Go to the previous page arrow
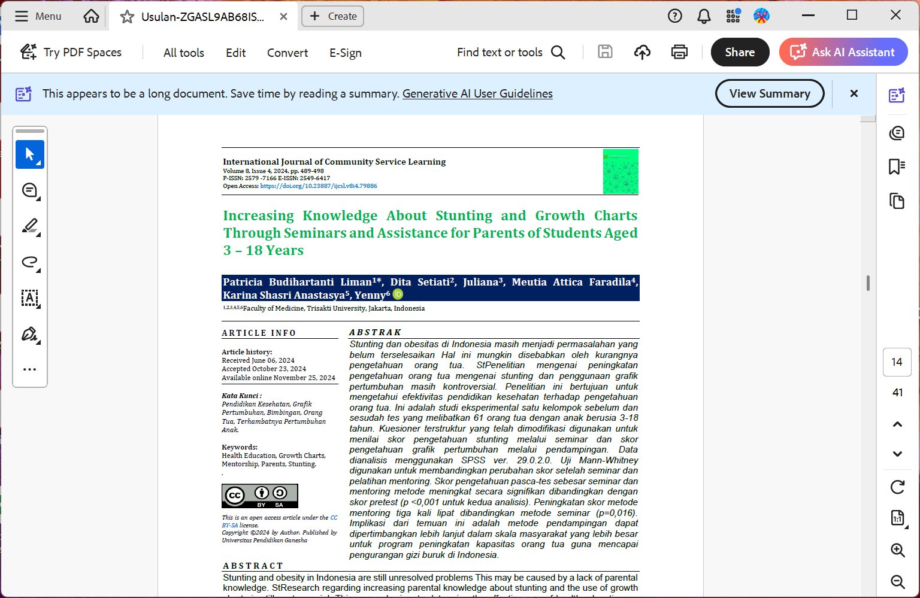 pyautogui.click(x=897, y=424)
